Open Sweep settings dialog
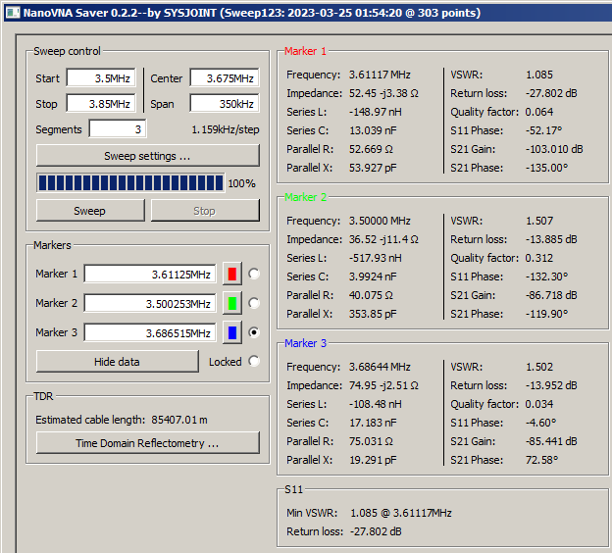The width and height of the screenshot is (612, 553). [x=147, y=156]
